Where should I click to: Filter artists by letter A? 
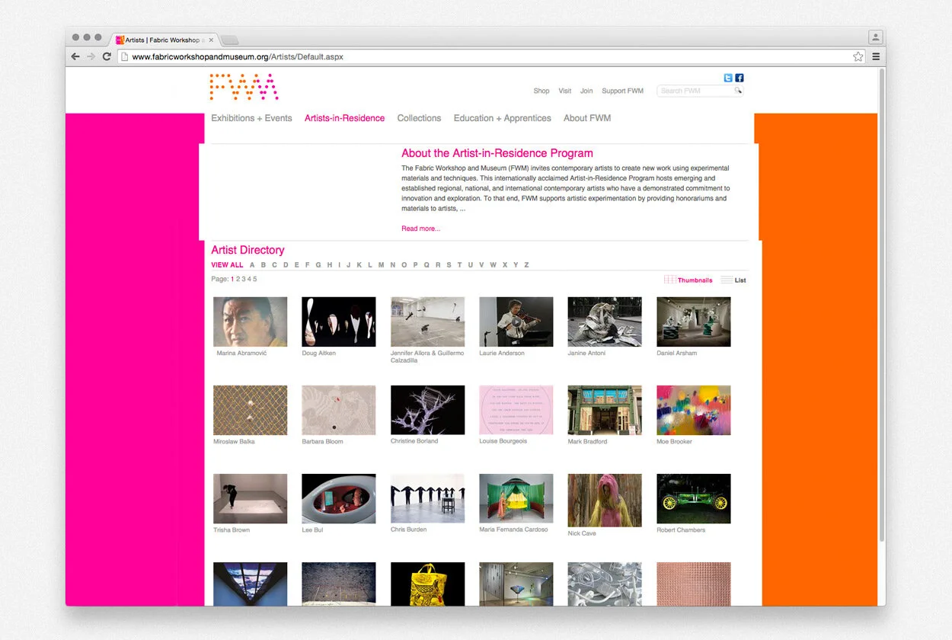coord(252,265)
